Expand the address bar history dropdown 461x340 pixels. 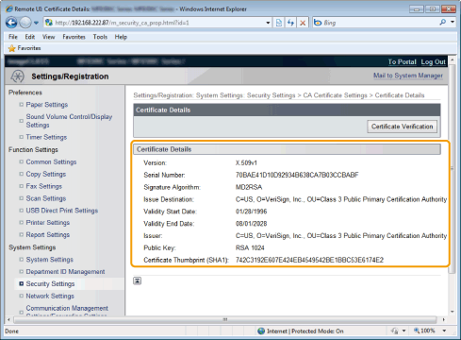[268, 23]
